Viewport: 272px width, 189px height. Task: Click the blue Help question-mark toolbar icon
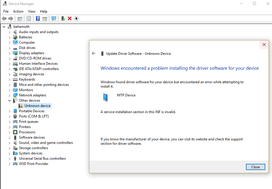38,18
